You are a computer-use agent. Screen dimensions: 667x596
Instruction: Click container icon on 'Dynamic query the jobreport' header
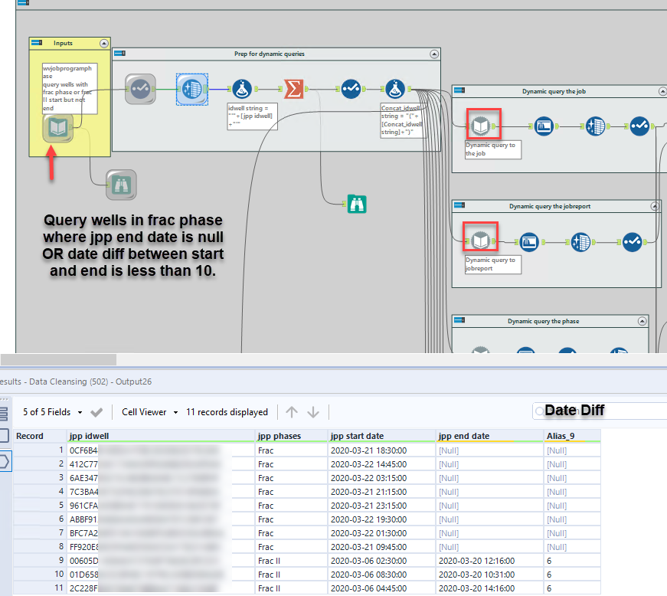[x=459, y=205]
